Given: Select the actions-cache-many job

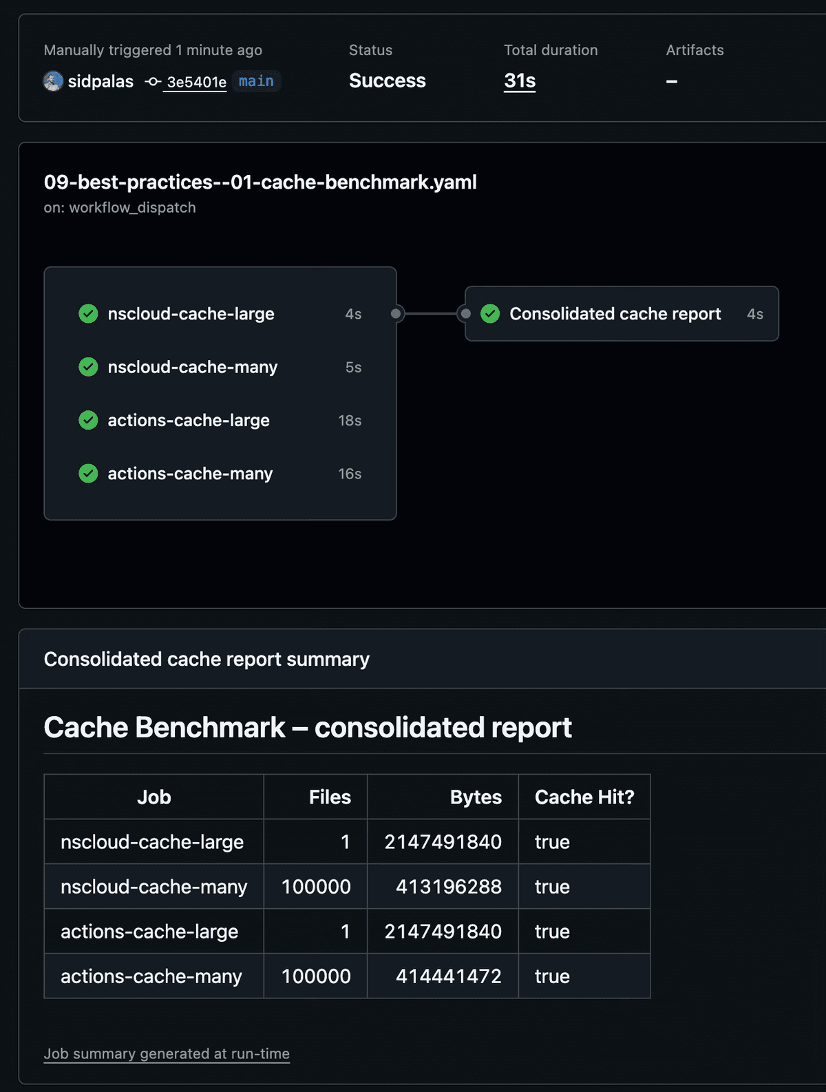Looking at the screenshot, I should click(190, 474).
